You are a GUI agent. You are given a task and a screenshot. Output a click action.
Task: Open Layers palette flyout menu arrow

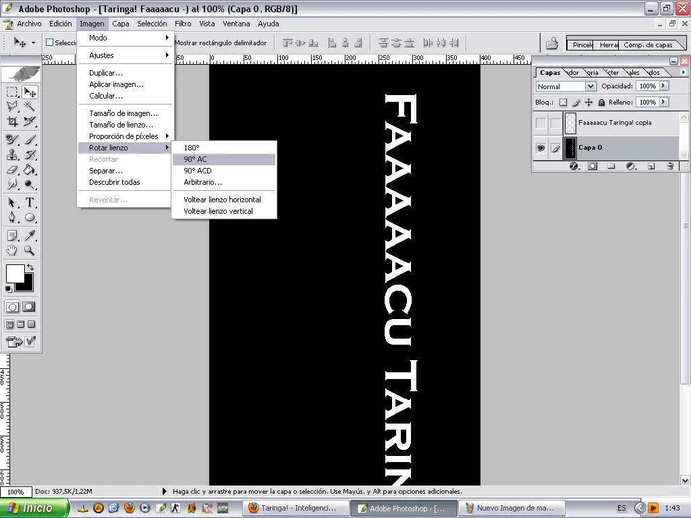[x=683, y=71]
